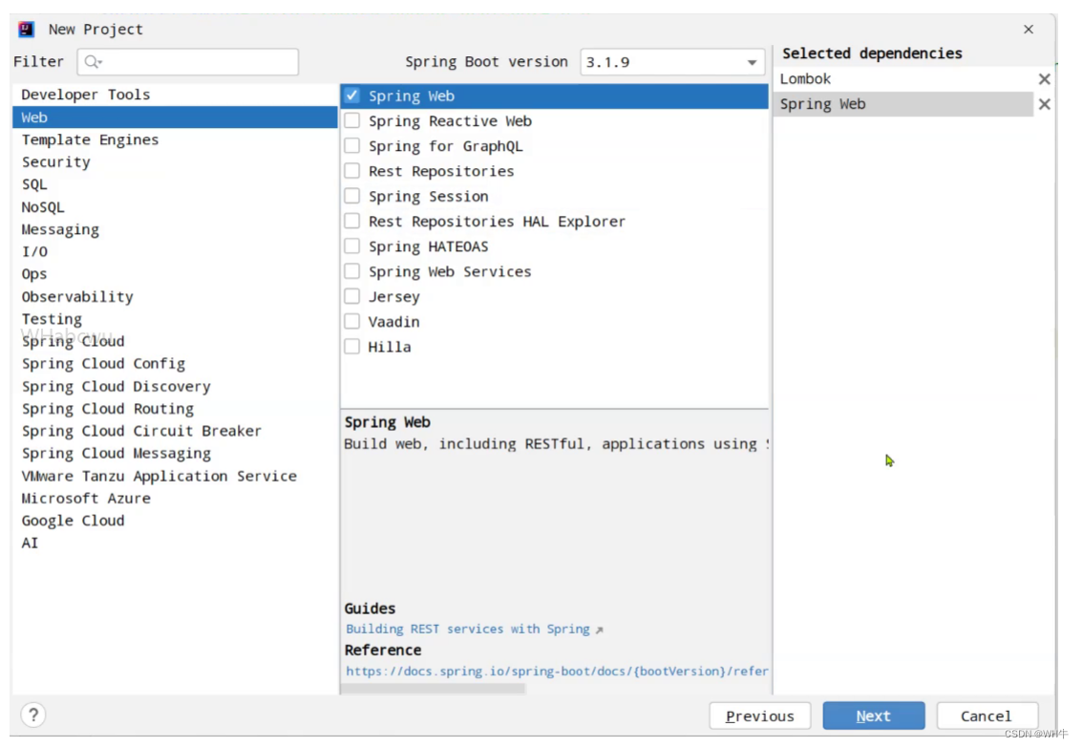1083x748 pixels.
Task: Open the Template Engines category
Action: click(x=175, y=139)
